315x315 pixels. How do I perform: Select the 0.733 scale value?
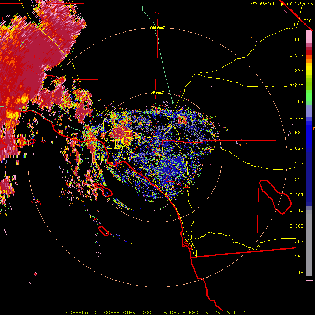click(296, 117)
